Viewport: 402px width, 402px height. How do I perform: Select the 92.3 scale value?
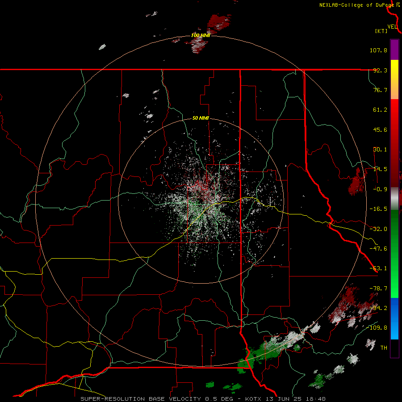[380, 70]
